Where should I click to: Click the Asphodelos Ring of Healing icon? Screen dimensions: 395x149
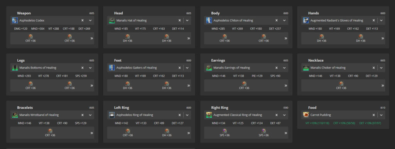(x=112, y=115)
